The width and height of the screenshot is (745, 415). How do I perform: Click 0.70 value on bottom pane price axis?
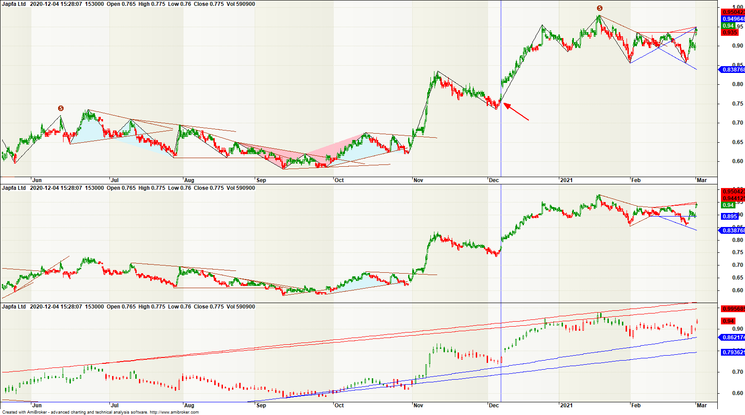point(738,372)
